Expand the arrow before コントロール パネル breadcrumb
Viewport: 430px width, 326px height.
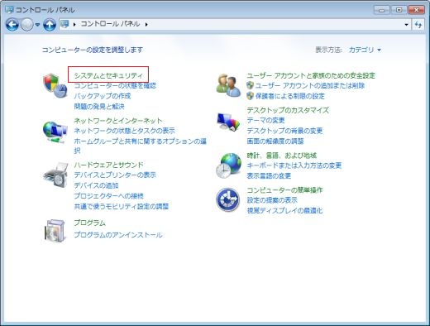[x=74, y=25]
